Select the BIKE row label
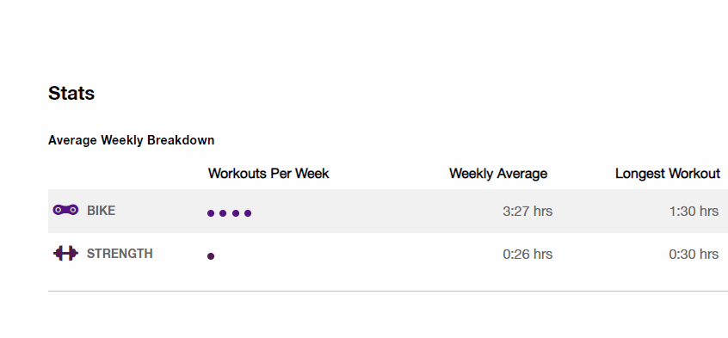728x338 pixels. [x=102, y=211]
